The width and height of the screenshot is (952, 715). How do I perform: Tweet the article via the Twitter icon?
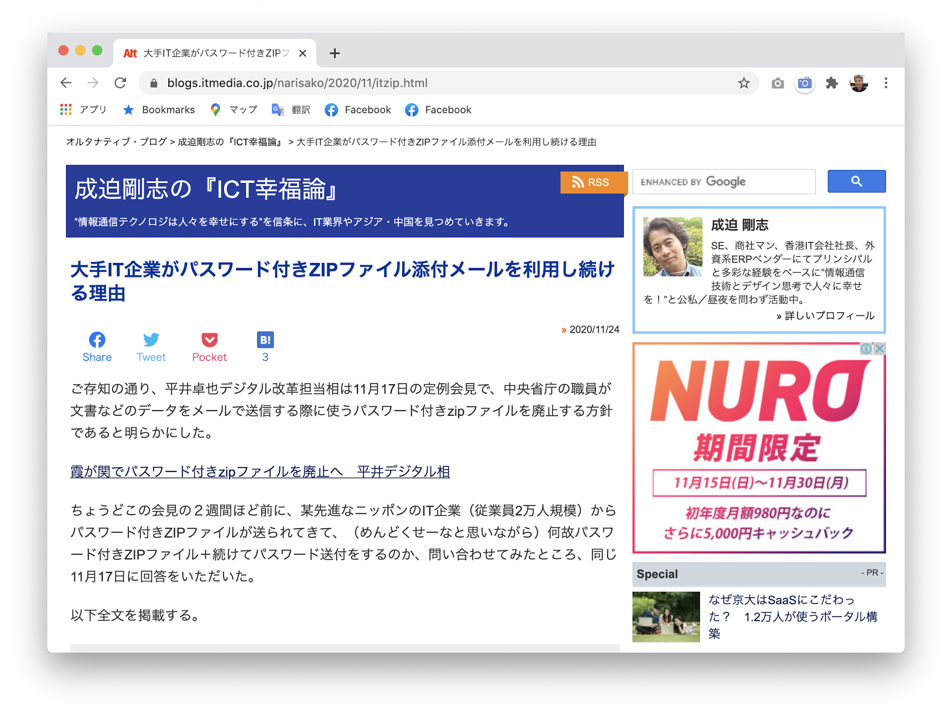point(151,341)
